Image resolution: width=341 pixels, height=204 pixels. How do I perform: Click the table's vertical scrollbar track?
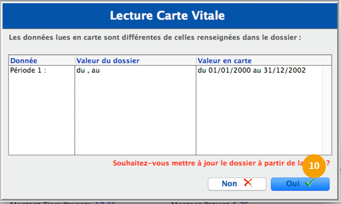327,111
